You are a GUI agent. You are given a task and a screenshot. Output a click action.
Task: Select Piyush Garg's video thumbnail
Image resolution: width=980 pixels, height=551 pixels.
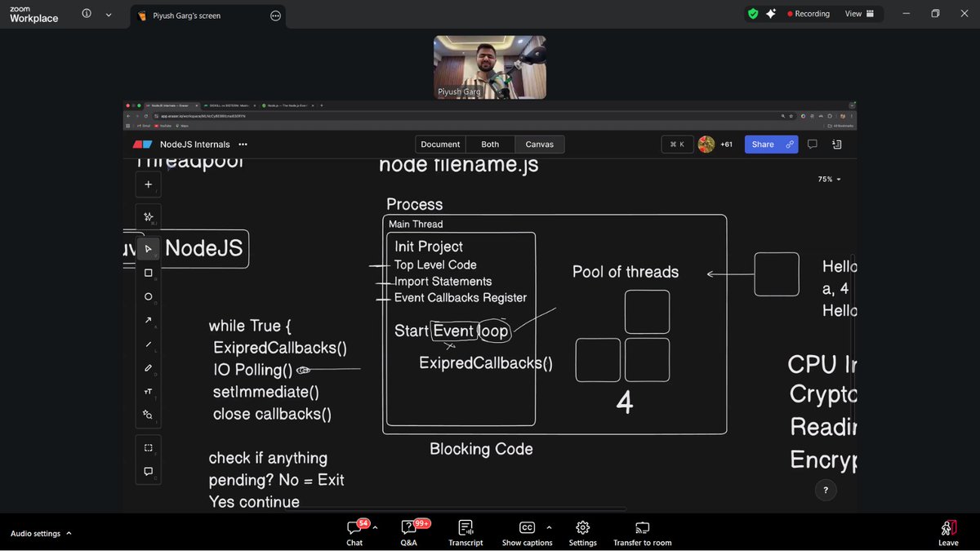pos(489,67)
